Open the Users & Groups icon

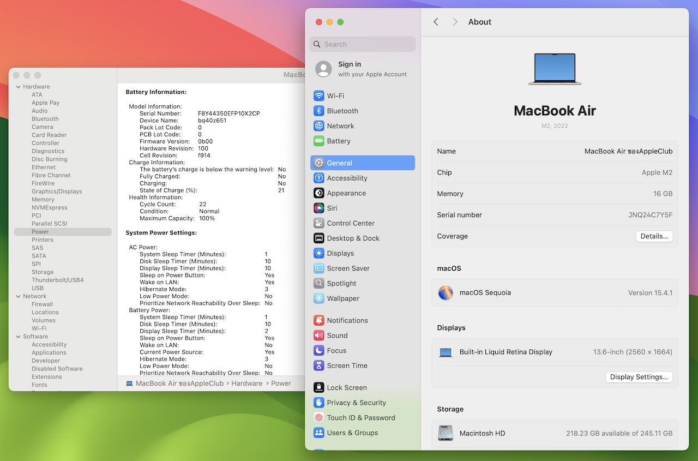319,433
